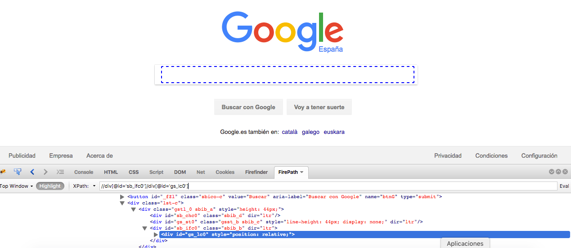Switch to the DOM tab
571x248 pixels.
click(x=180, y=172)
